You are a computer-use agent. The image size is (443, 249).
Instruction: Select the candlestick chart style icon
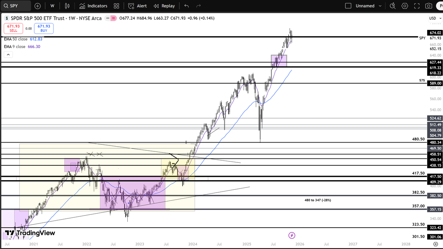click(67, 6)
